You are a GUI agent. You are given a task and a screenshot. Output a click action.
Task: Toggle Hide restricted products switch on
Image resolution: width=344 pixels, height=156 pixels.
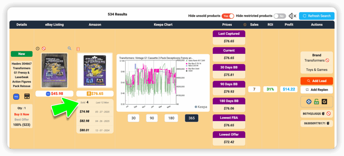point(280,16)
